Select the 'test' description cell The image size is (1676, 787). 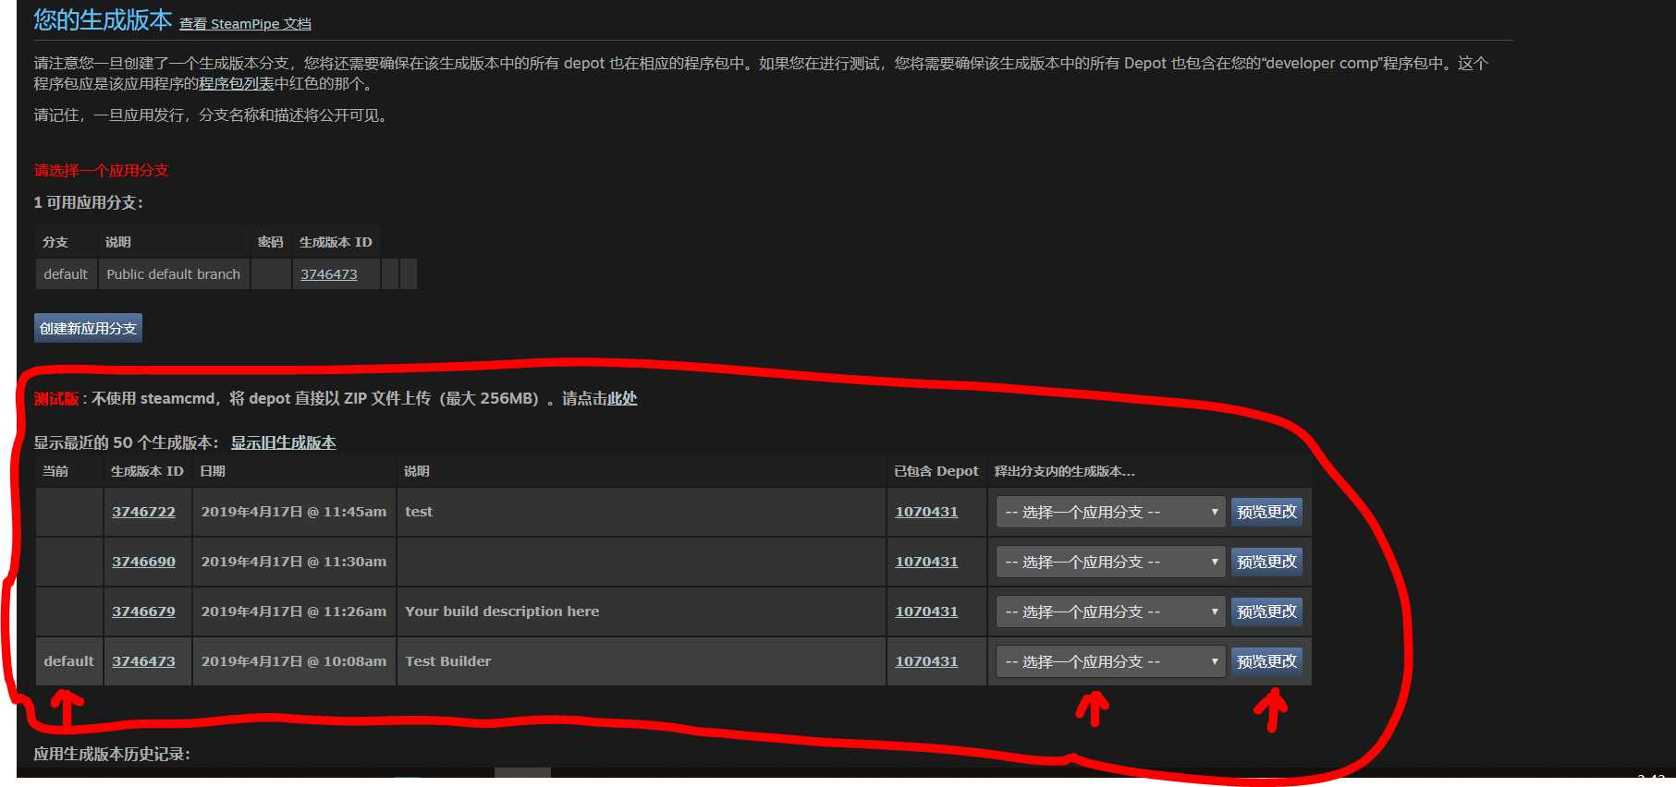coord(641,512)
